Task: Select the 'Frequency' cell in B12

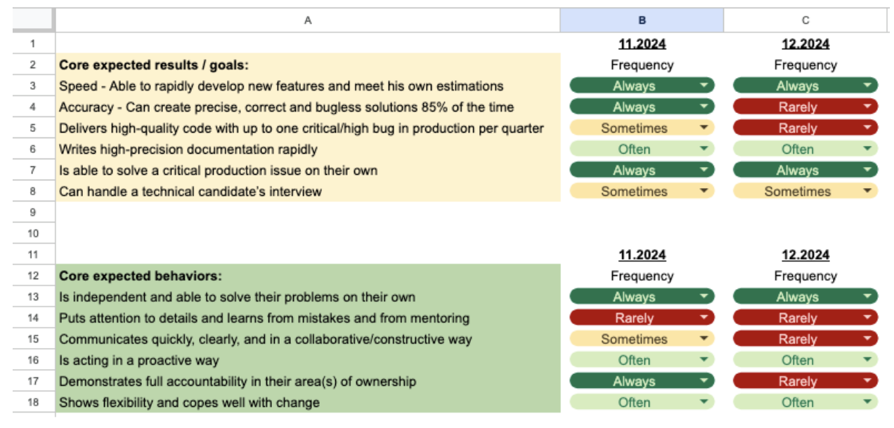Action: 642,276
